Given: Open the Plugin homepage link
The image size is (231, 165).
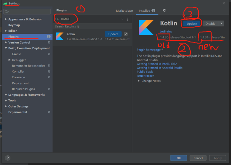Looking at the screenshot, I should pyautogui.click(x=149, y=50).
